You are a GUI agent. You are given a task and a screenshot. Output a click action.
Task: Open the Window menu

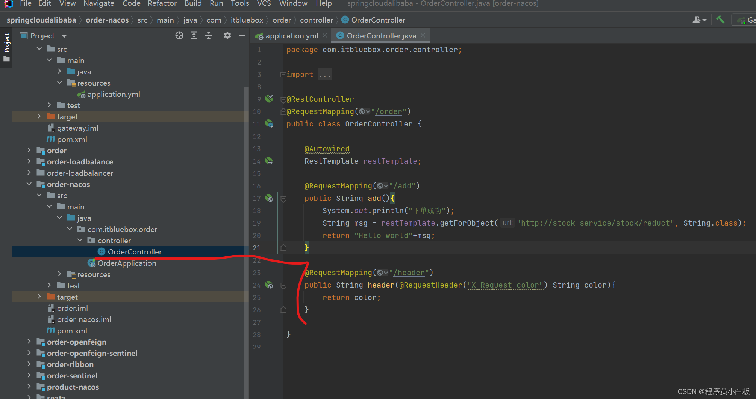(x=293, y=3)
